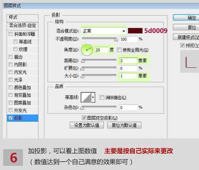The width and height of the screenshot is (199, 170).
Task: Click the 新建样式 button
Action: tap(186, 37)
